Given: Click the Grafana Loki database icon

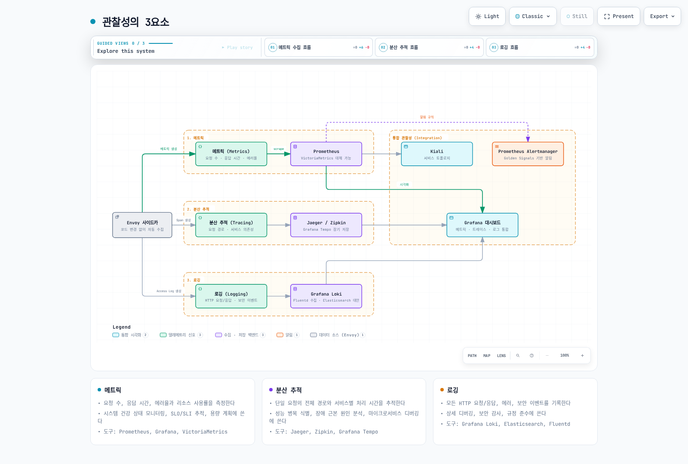Looking at the screenshot, I should tap(295, 289).
